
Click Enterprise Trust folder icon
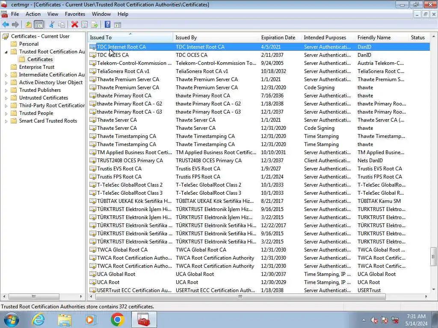coord(14,67)
